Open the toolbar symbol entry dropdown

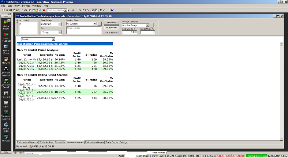point(65,10)
